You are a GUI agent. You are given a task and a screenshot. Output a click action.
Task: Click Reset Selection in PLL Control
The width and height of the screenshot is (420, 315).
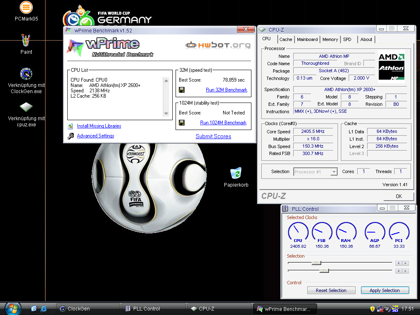coord(331,290)
